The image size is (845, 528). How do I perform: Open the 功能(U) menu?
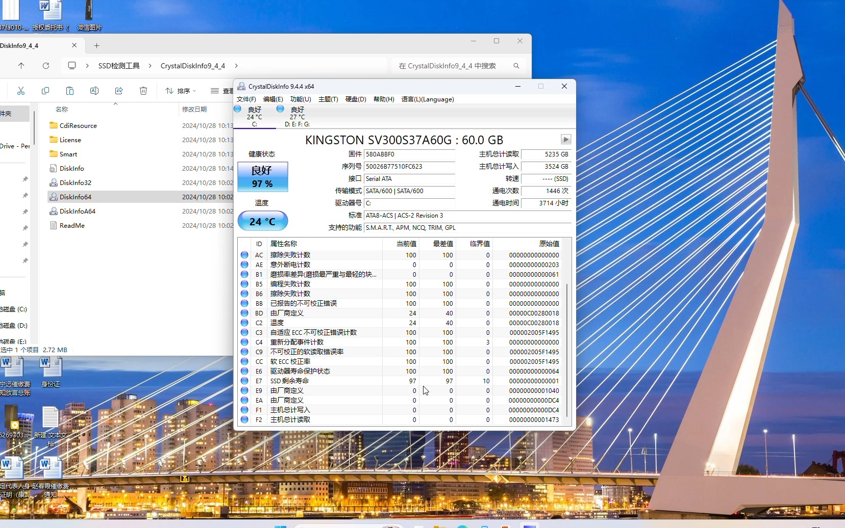click(x=301, y=99)
